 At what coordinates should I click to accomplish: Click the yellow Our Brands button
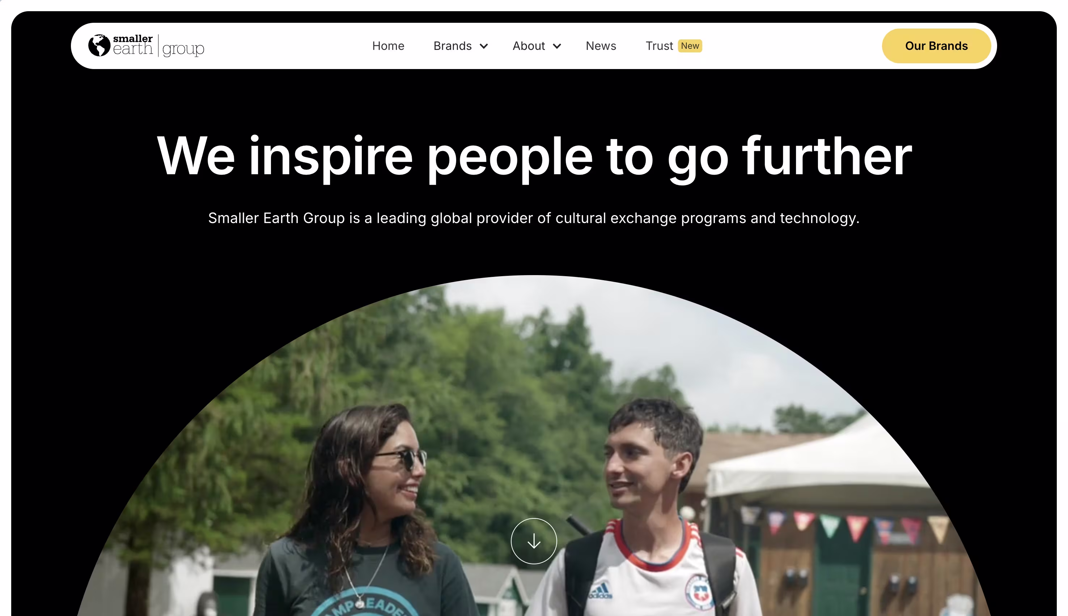click(936, 46)
